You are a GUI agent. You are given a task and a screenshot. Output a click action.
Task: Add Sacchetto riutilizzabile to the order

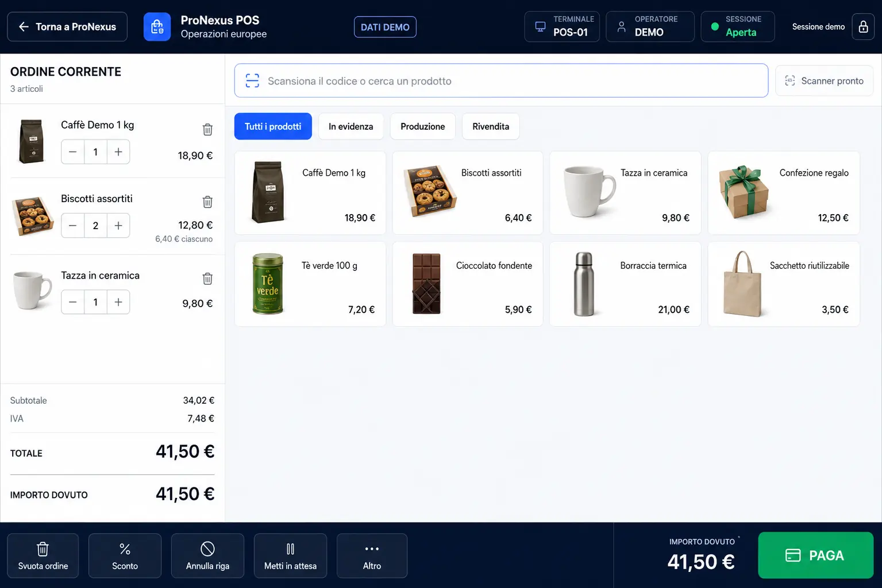click(x=784, y=284)
